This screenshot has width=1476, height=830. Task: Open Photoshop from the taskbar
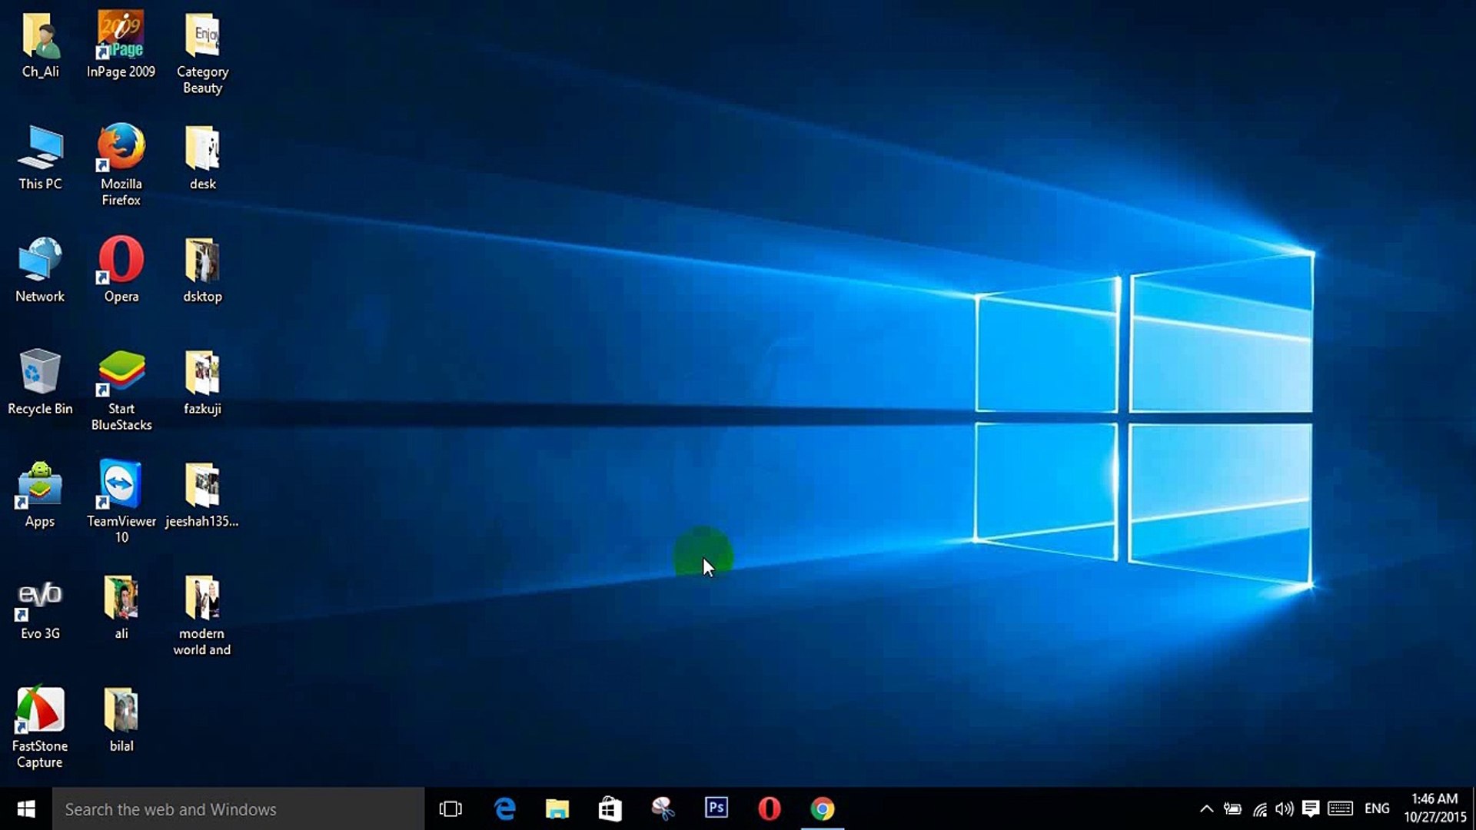716,808
